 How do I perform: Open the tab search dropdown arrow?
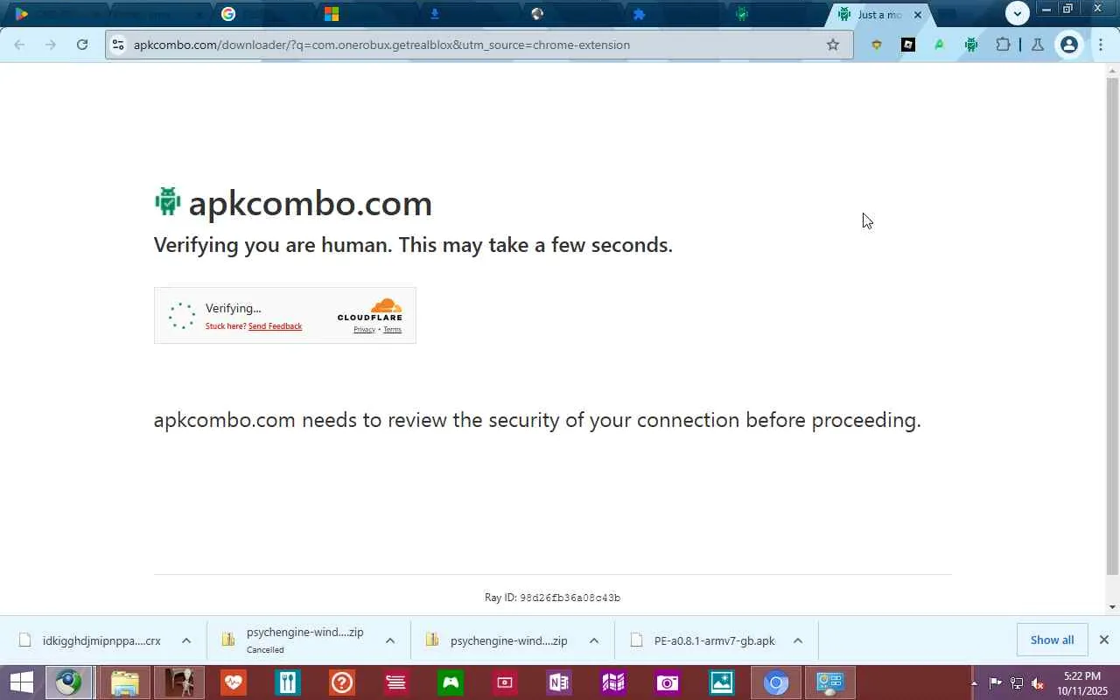click(1017, 13)
